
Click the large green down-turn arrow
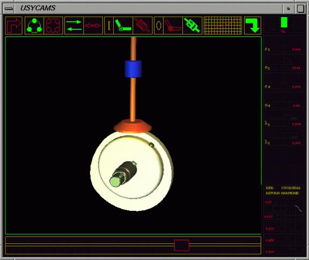click(253, 26)
